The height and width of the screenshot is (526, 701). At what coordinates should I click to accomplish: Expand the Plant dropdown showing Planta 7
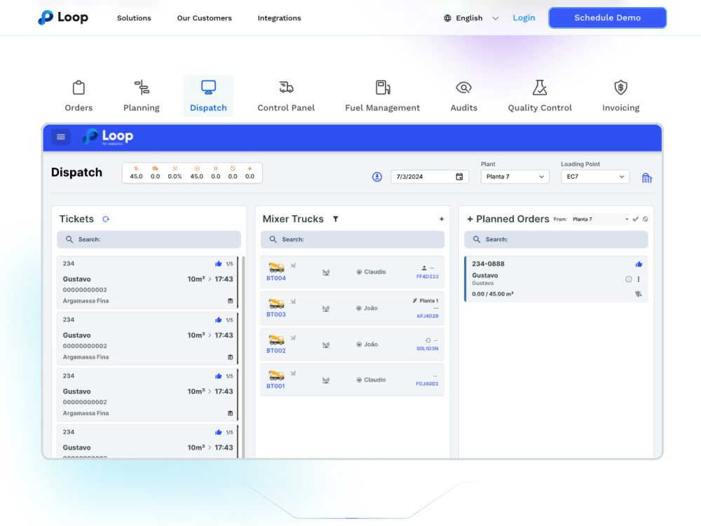point(515,177)
